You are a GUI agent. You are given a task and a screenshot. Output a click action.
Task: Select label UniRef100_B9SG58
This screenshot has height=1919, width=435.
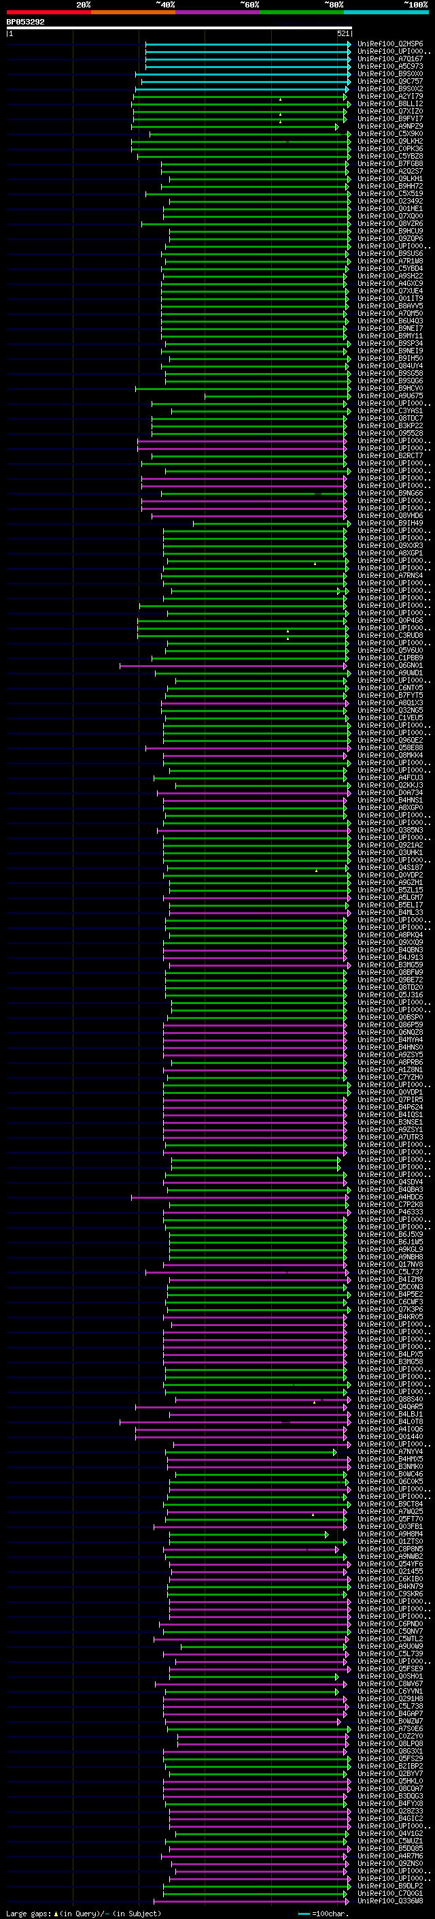click(390, 373)
